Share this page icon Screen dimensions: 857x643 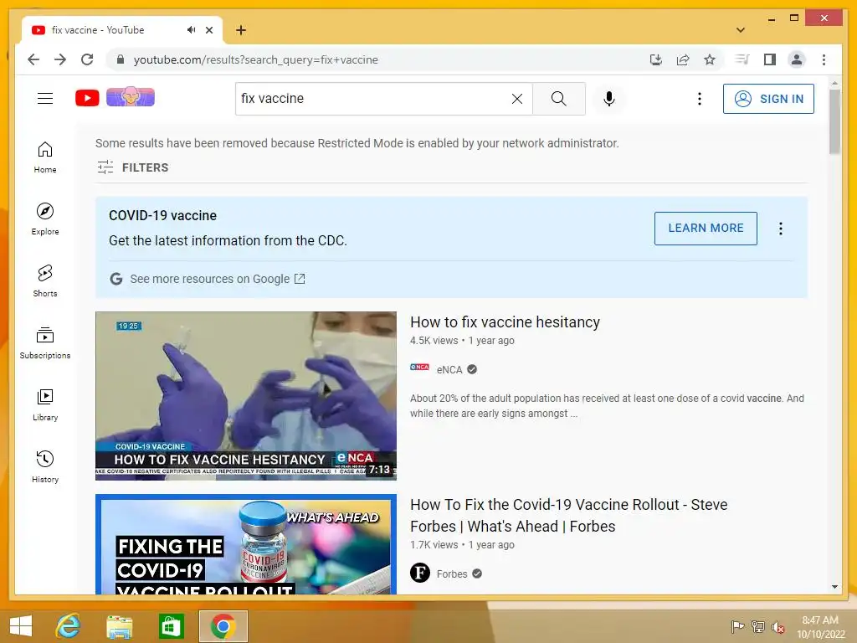[683, 59]
